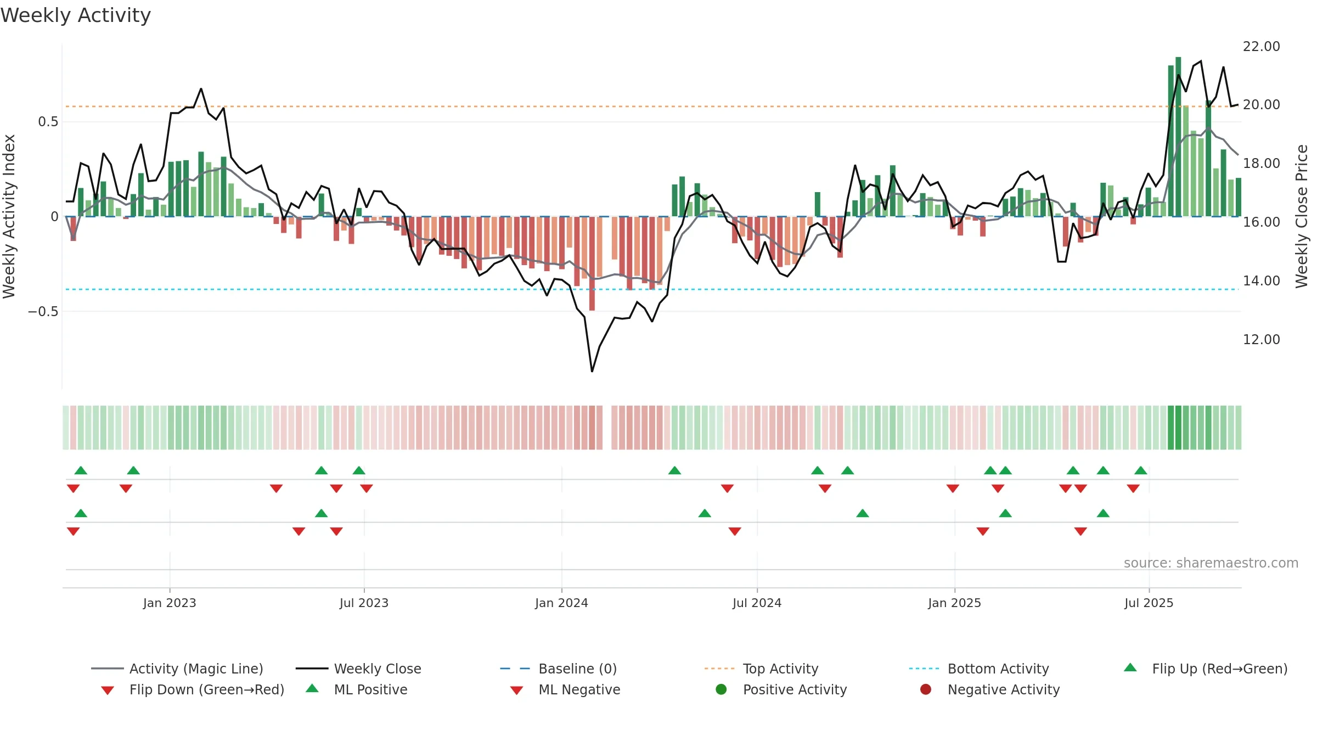Image resolution: width=1317 pixels, height=741 pixels.
Task: Click the Weekly Activity chart title
Action: [x=76, y=15]
